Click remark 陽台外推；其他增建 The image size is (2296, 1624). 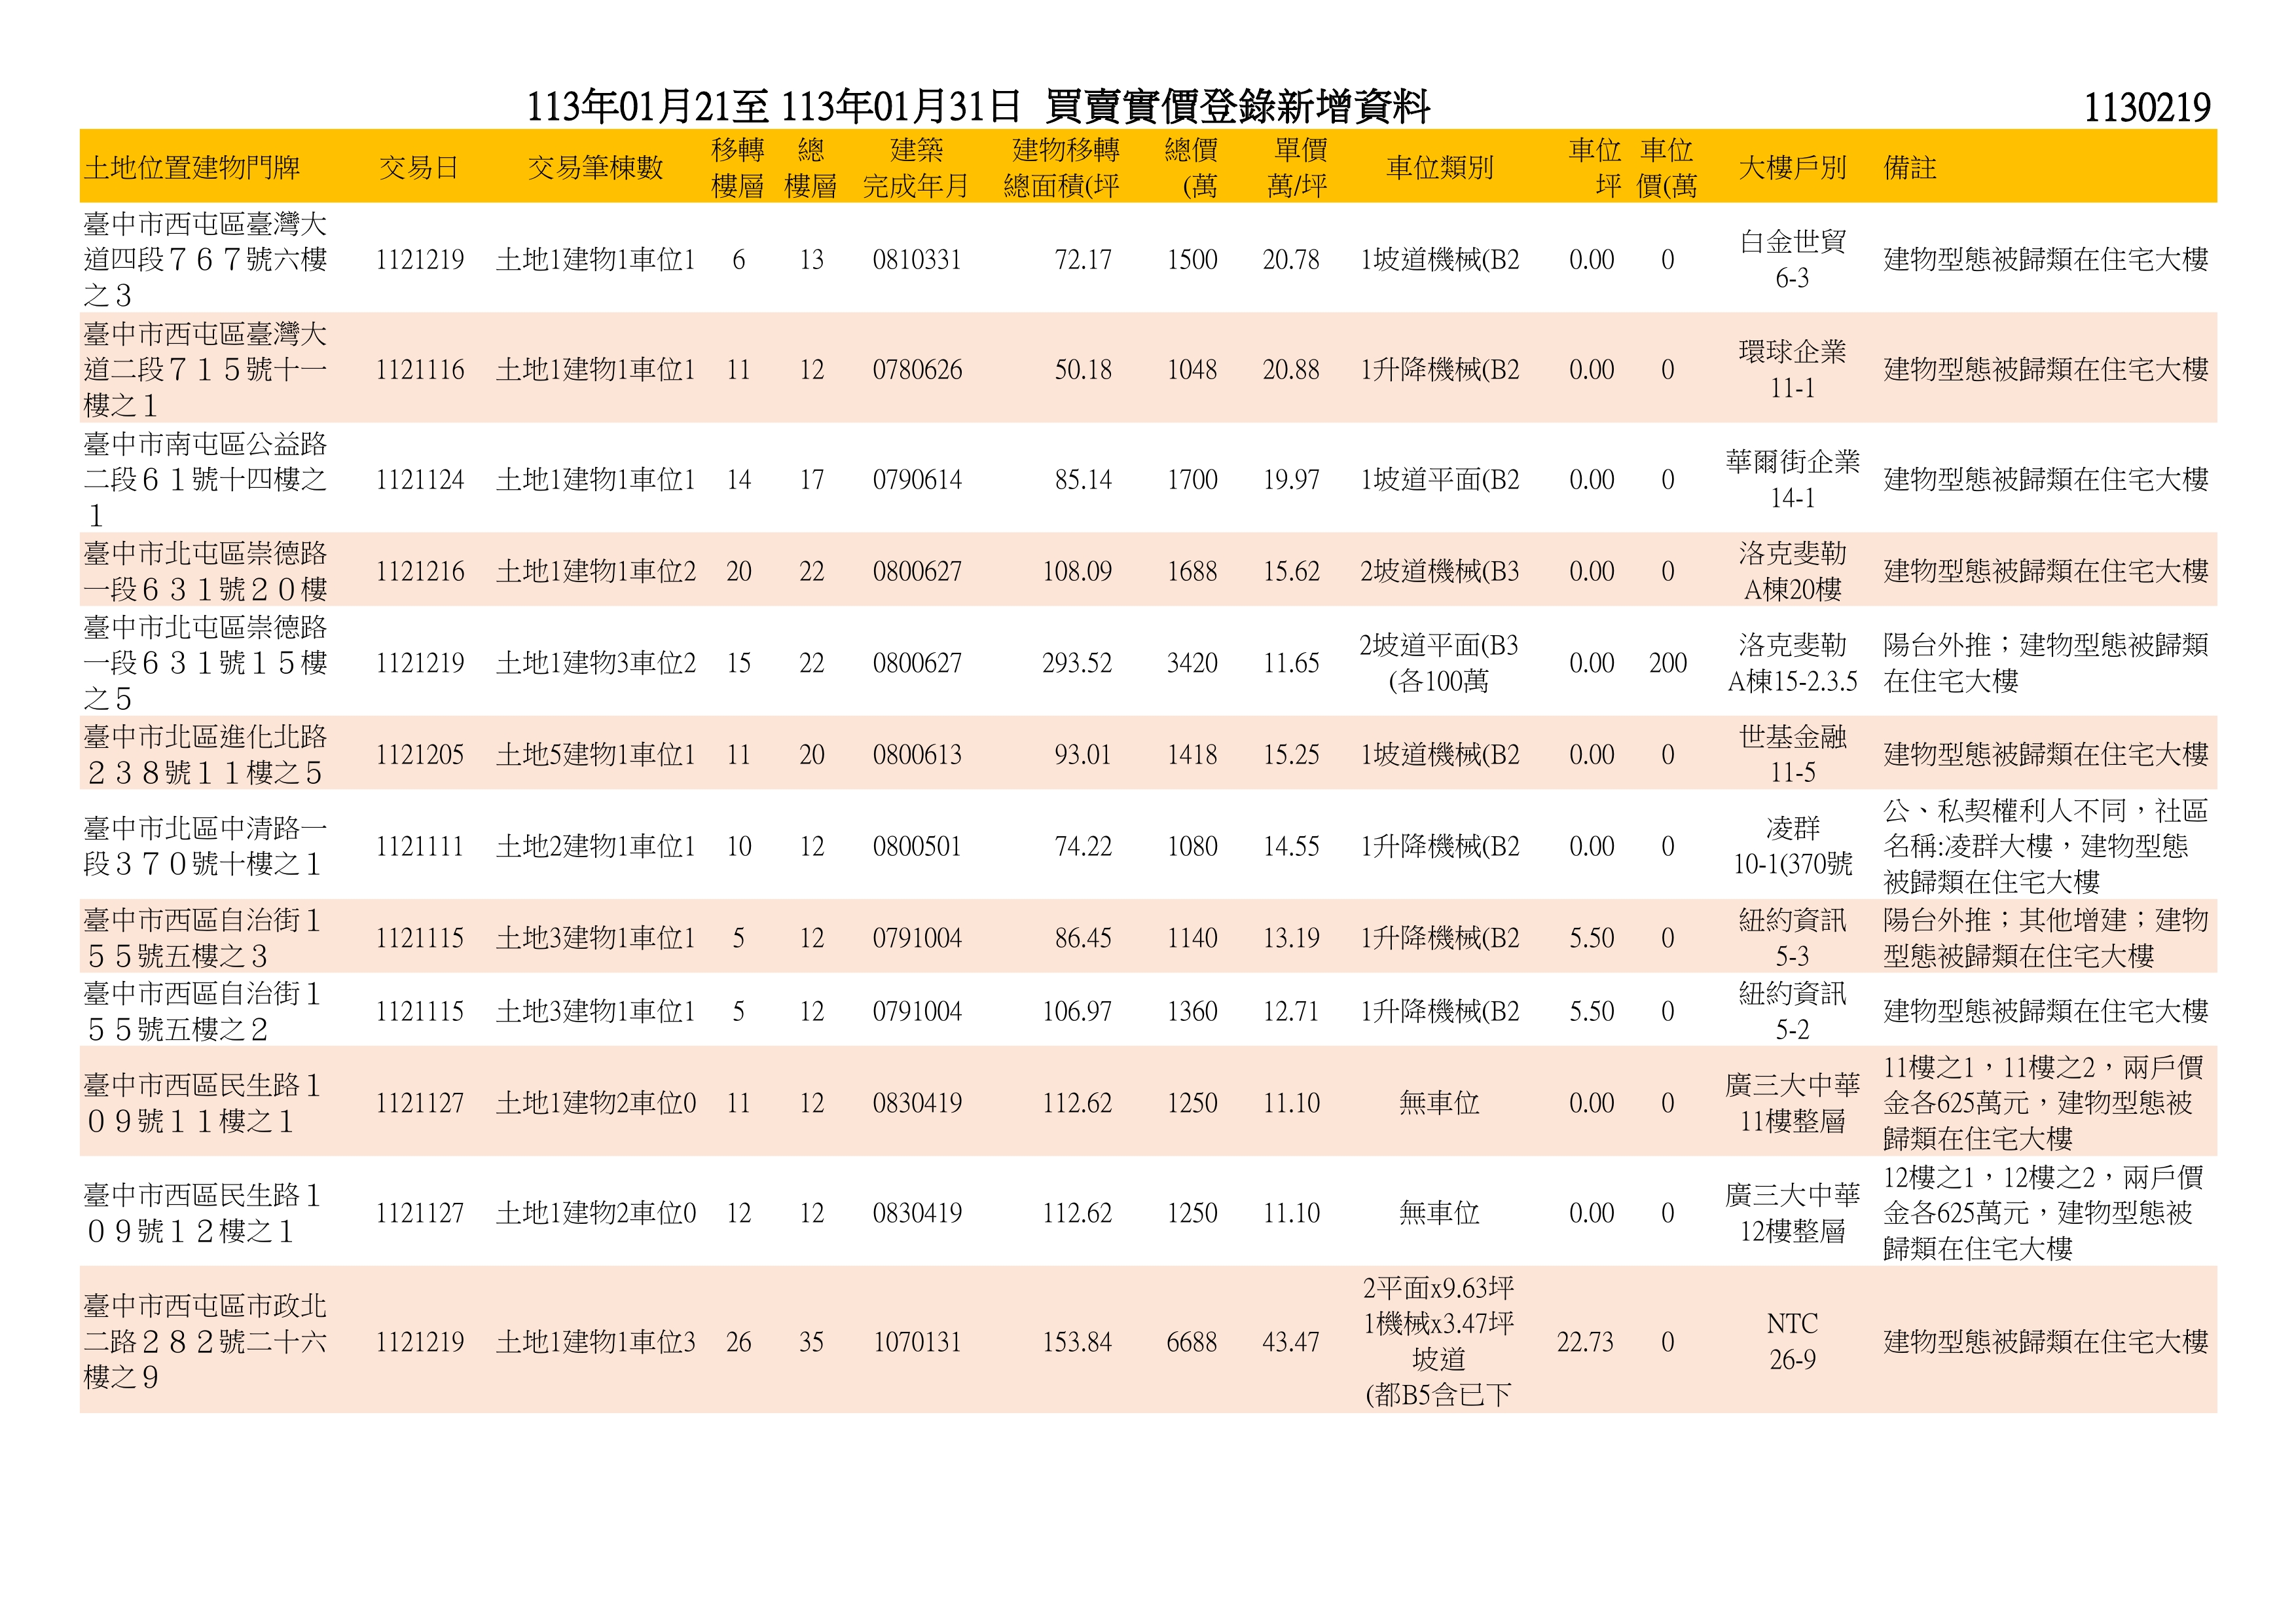(2003, 920)
